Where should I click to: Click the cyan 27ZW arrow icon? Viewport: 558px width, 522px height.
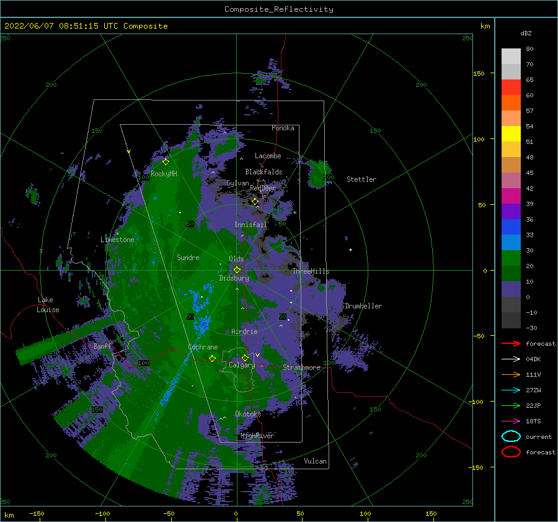511,390
